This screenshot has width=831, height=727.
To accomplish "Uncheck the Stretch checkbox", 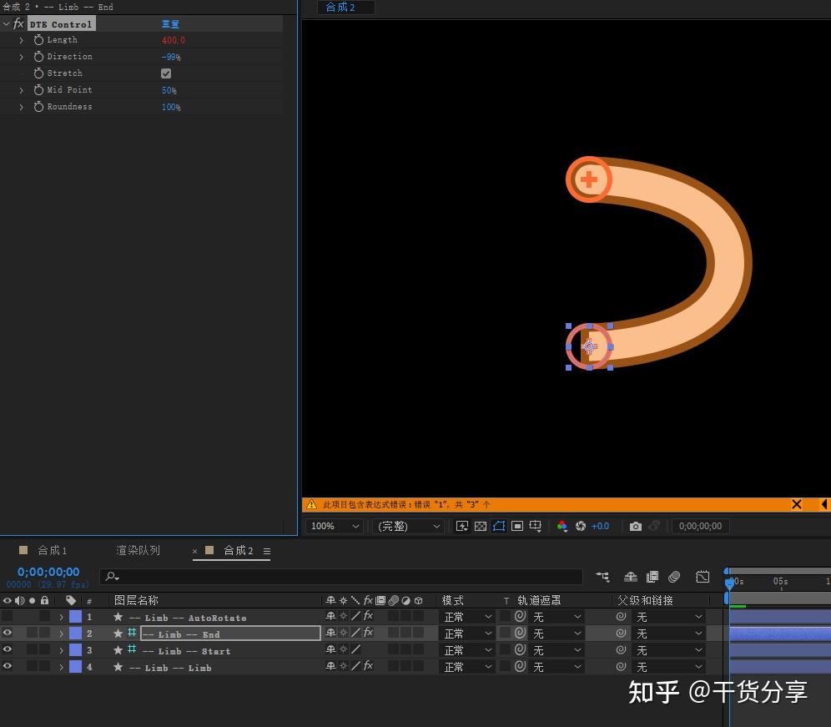I will (x=166, y=73).
